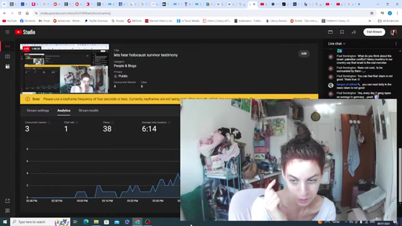The width and height of the screenshot is (402, 226).
Task: Open the Mail app from the taskbar
Action: click(x=117, y=222)
